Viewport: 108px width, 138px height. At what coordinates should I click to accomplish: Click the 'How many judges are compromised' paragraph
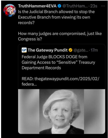coord(60,36)
